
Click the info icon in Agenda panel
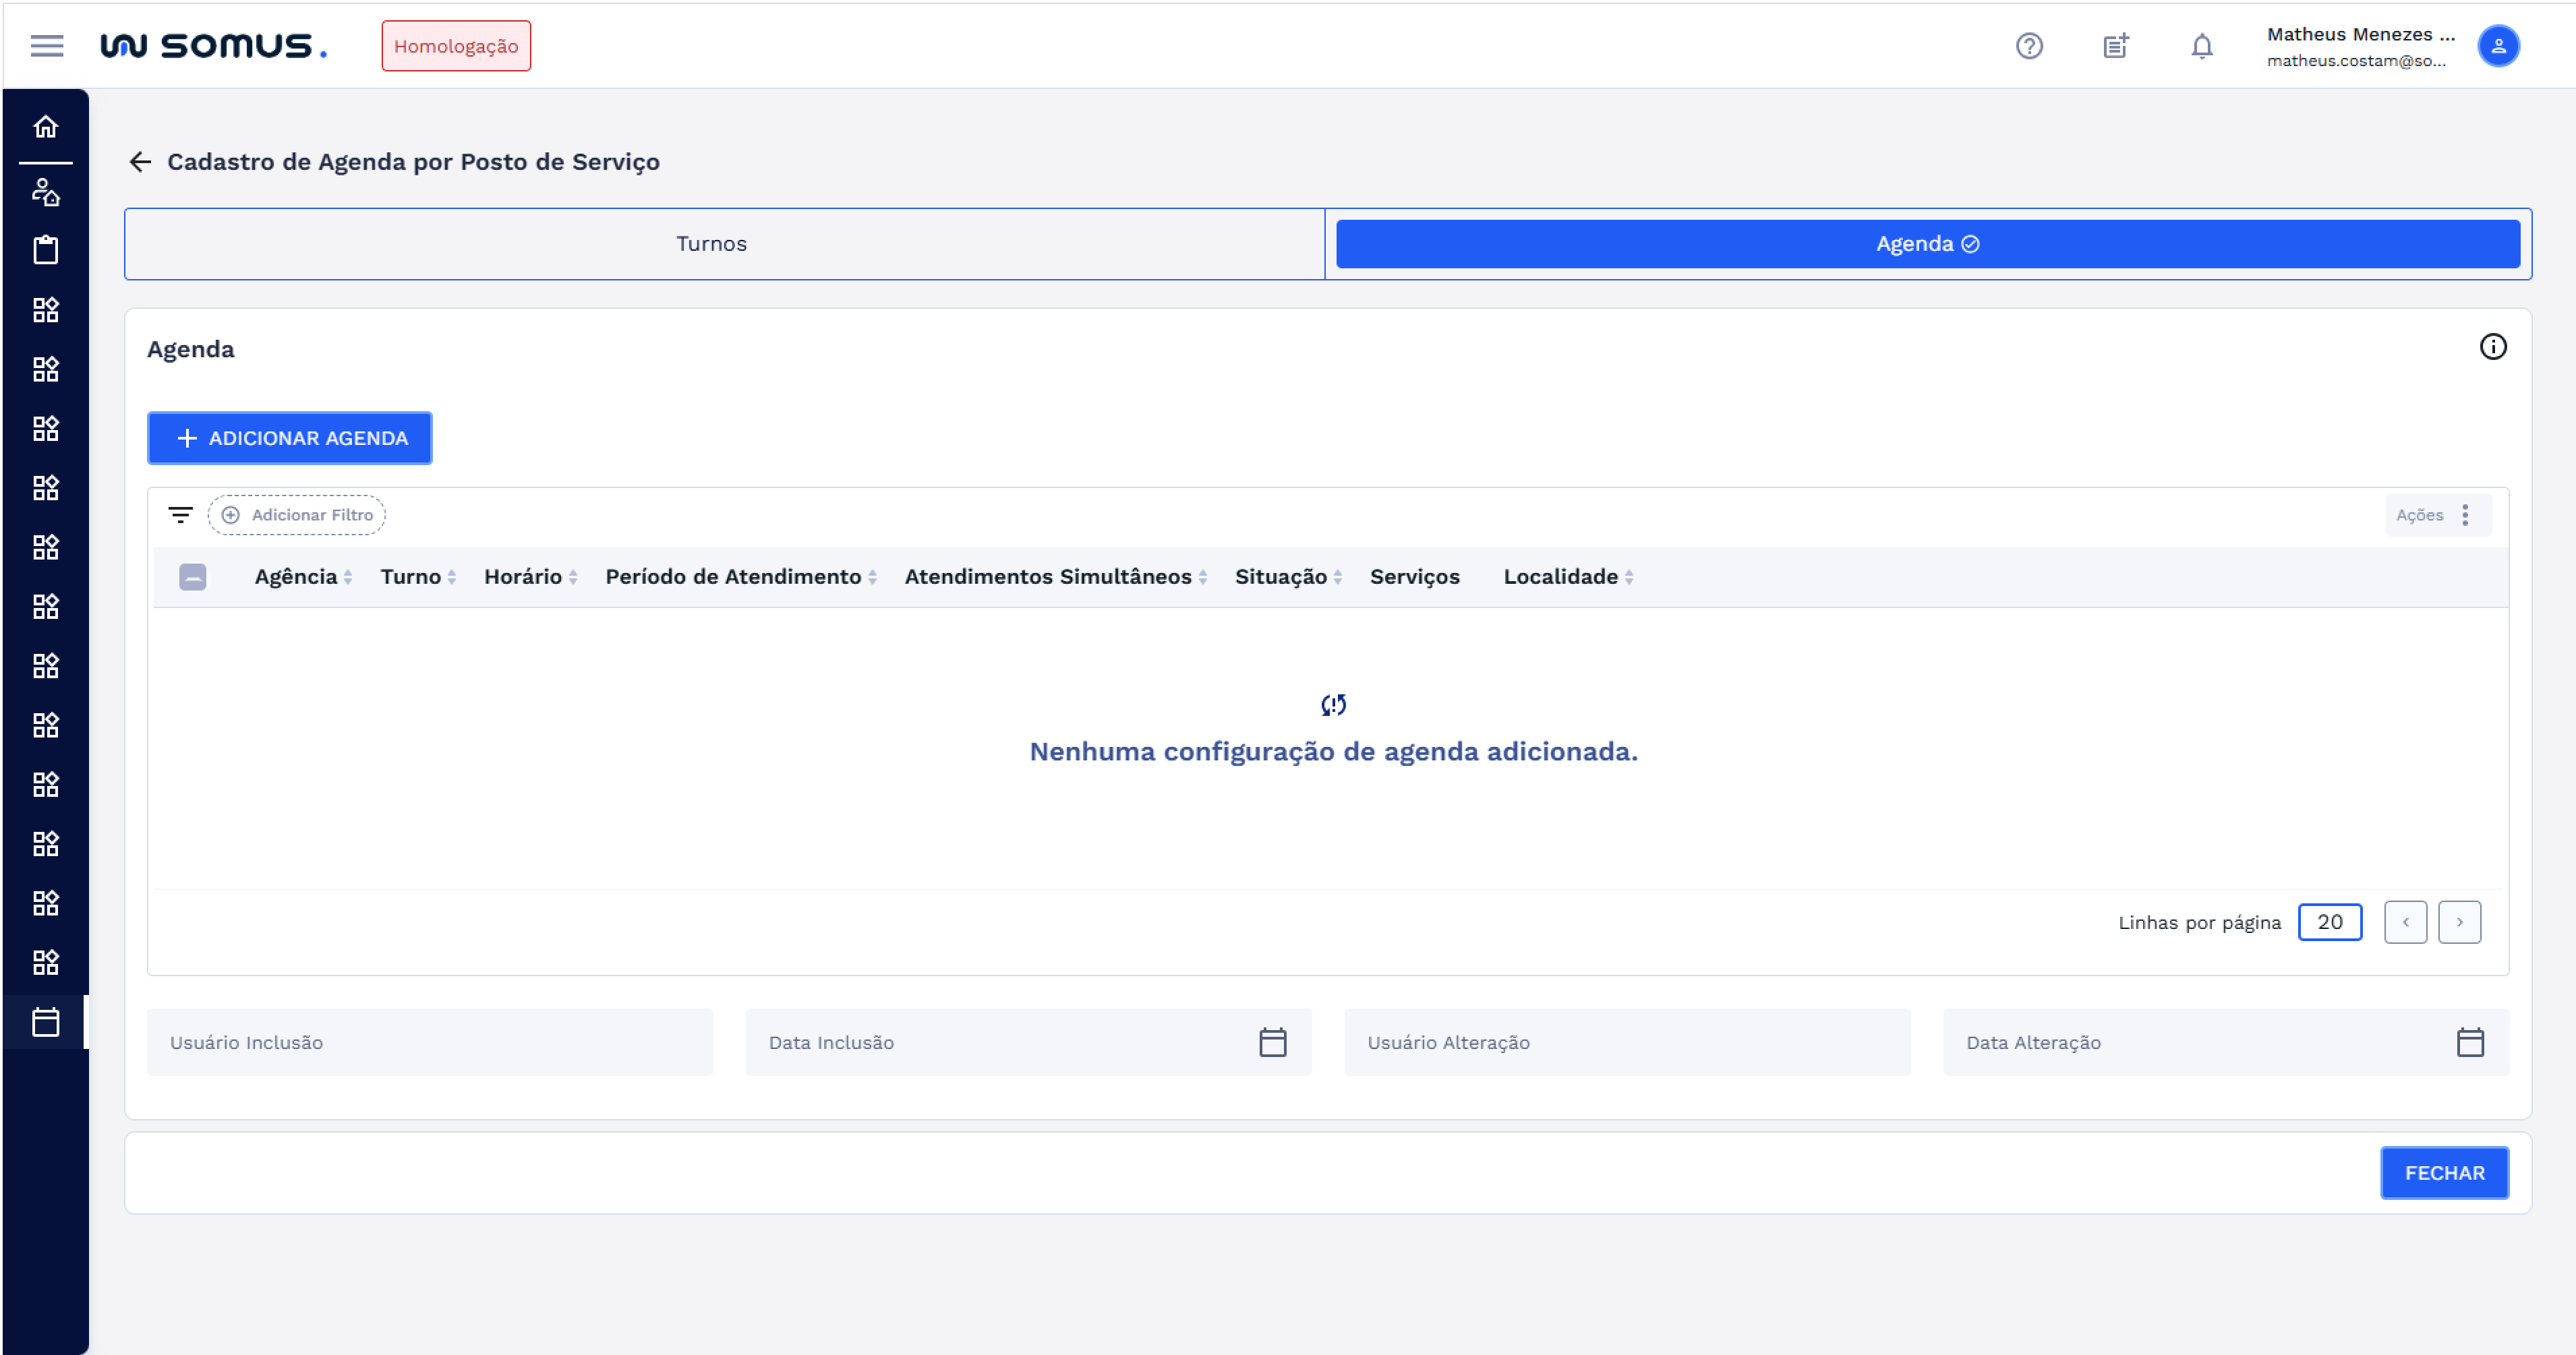click(x=2492, y=347)
